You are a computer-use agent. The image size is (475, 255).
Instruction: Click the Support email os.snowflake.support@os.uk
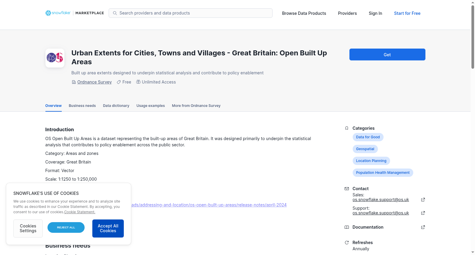pos(381,213)
